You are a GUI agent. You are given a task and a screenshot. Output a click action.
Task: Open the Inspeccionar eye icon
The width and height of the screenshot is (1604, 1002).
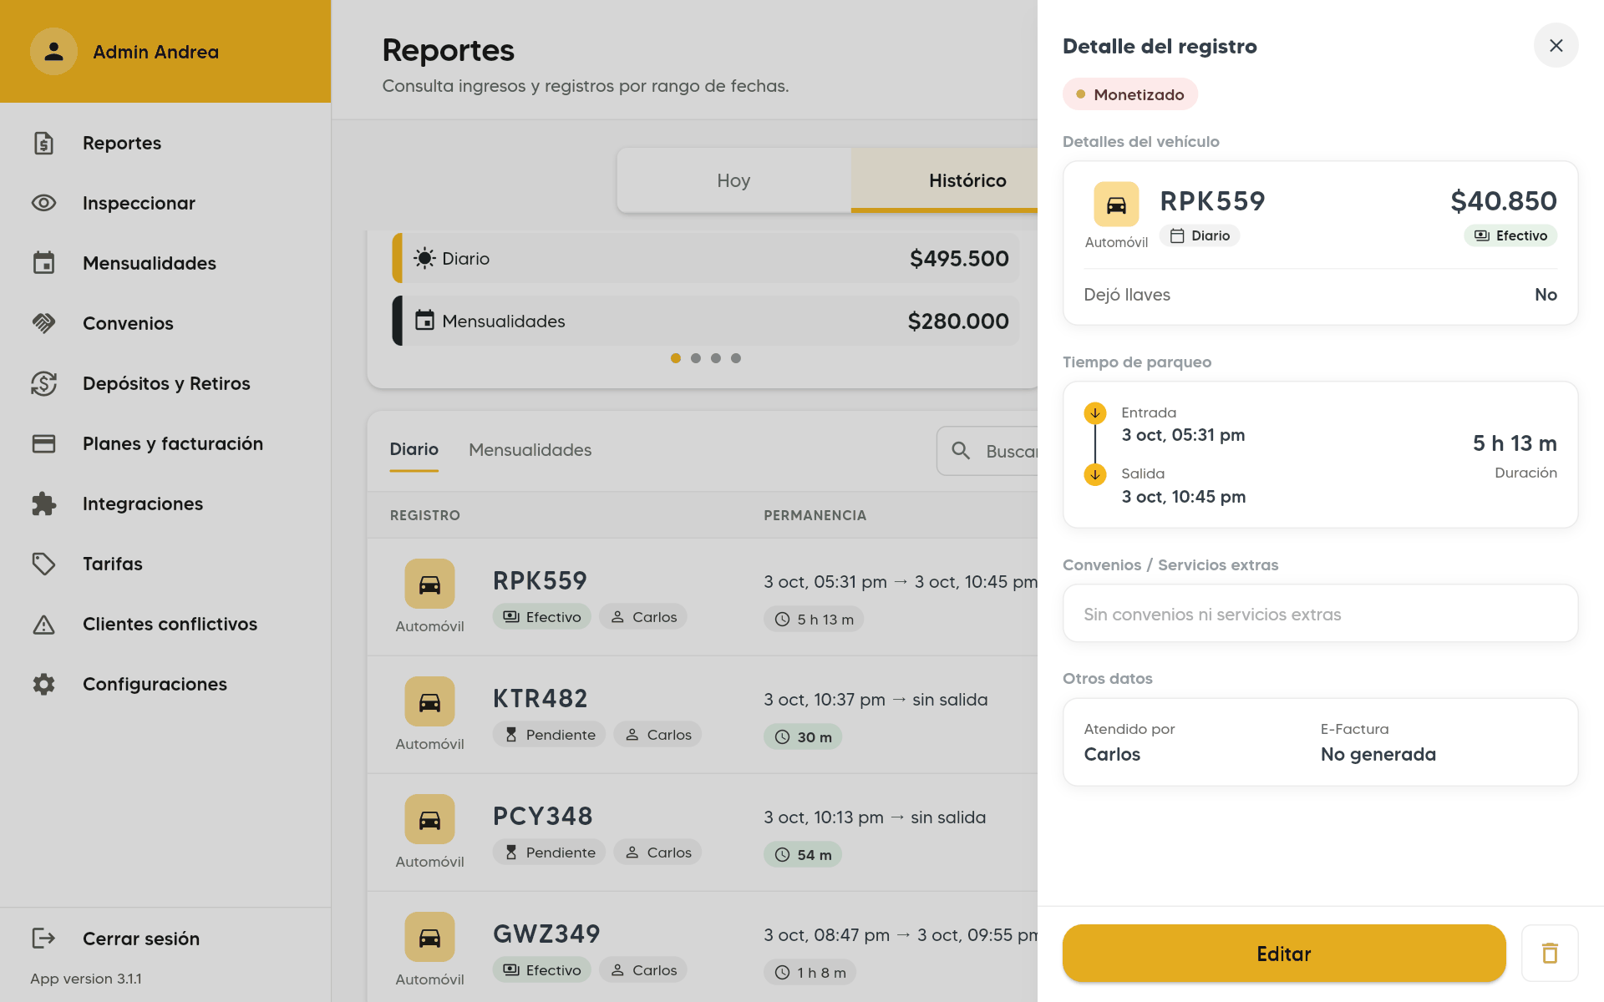(x=43, y=203)
